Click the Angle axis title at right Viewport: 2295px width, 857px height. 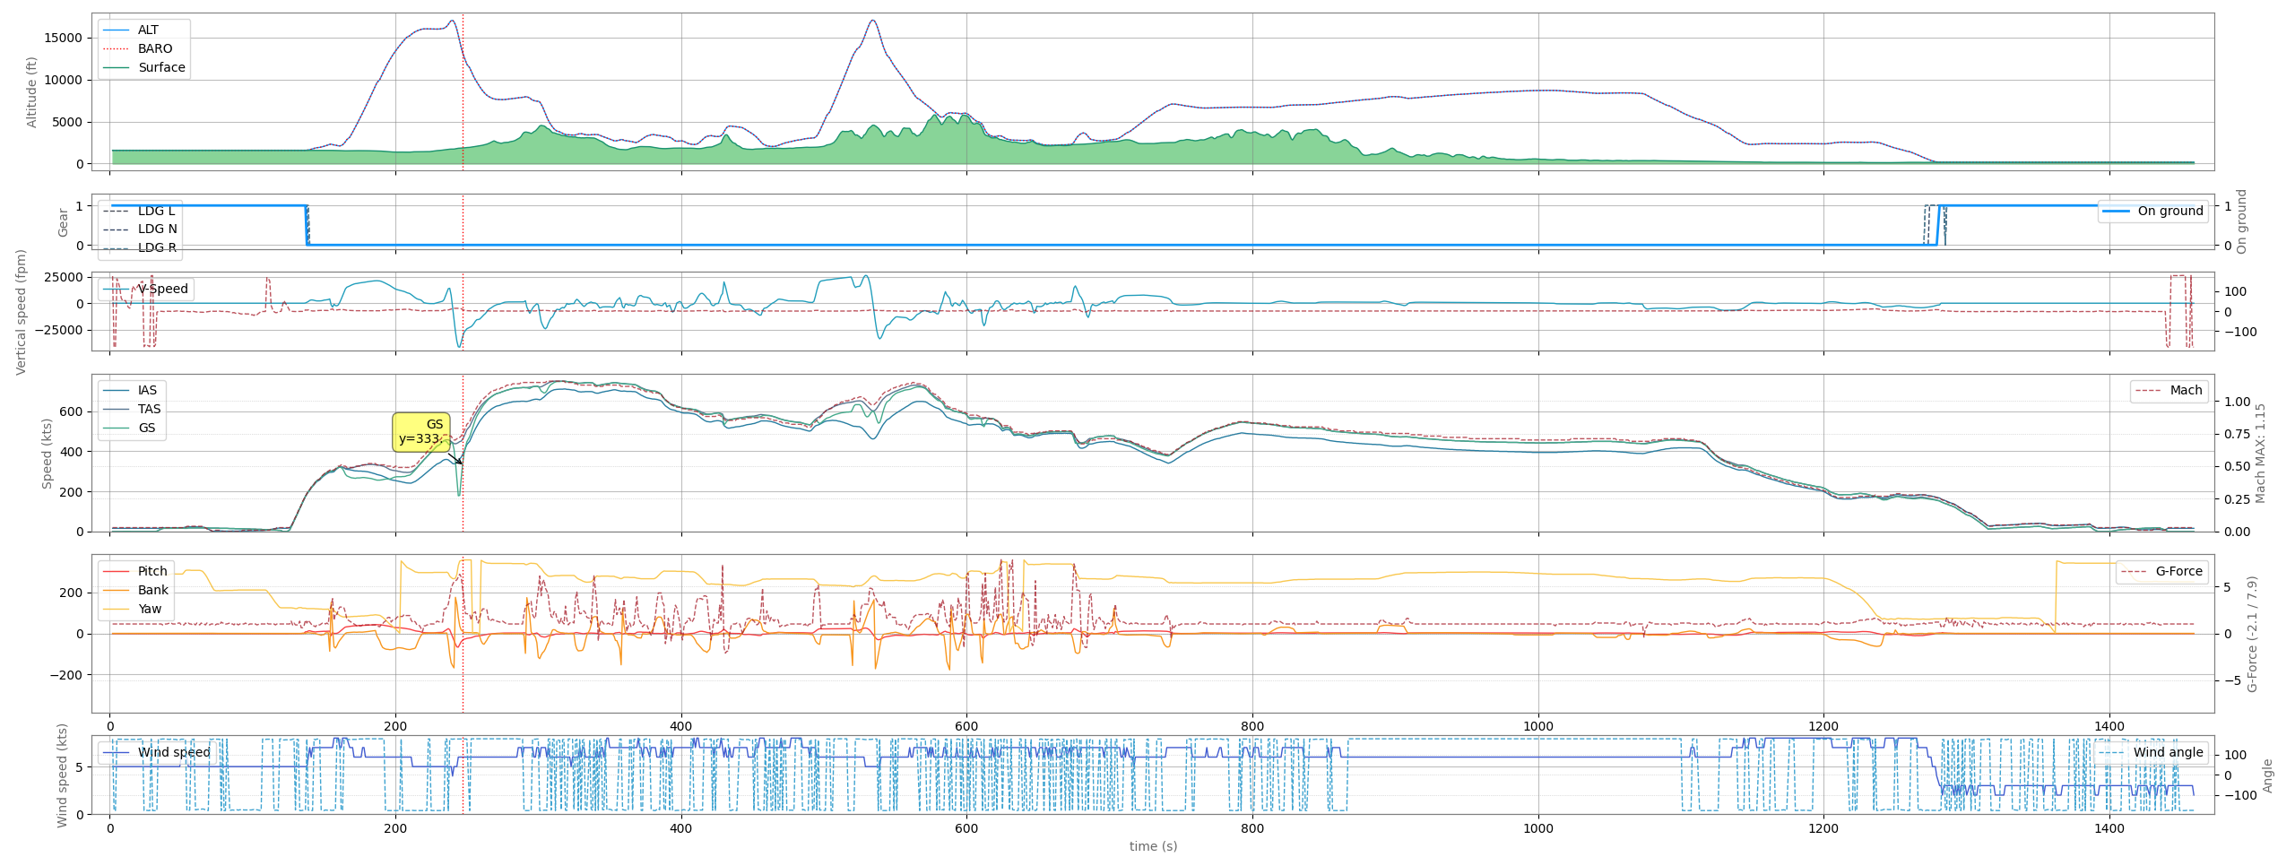[2267, 775]
